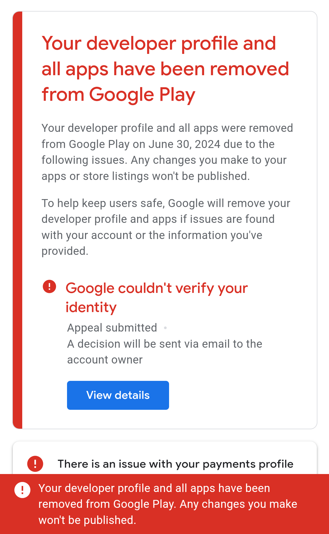
Task: Tap the red bottom banner message text
Action: [x=168, y=504]
